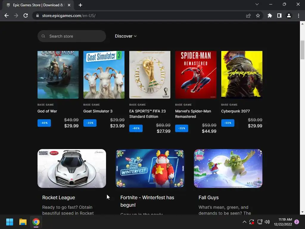Click the sync tray icon with red dot
The height and width of the screenshot is (229, 305).
pos(252,222)
